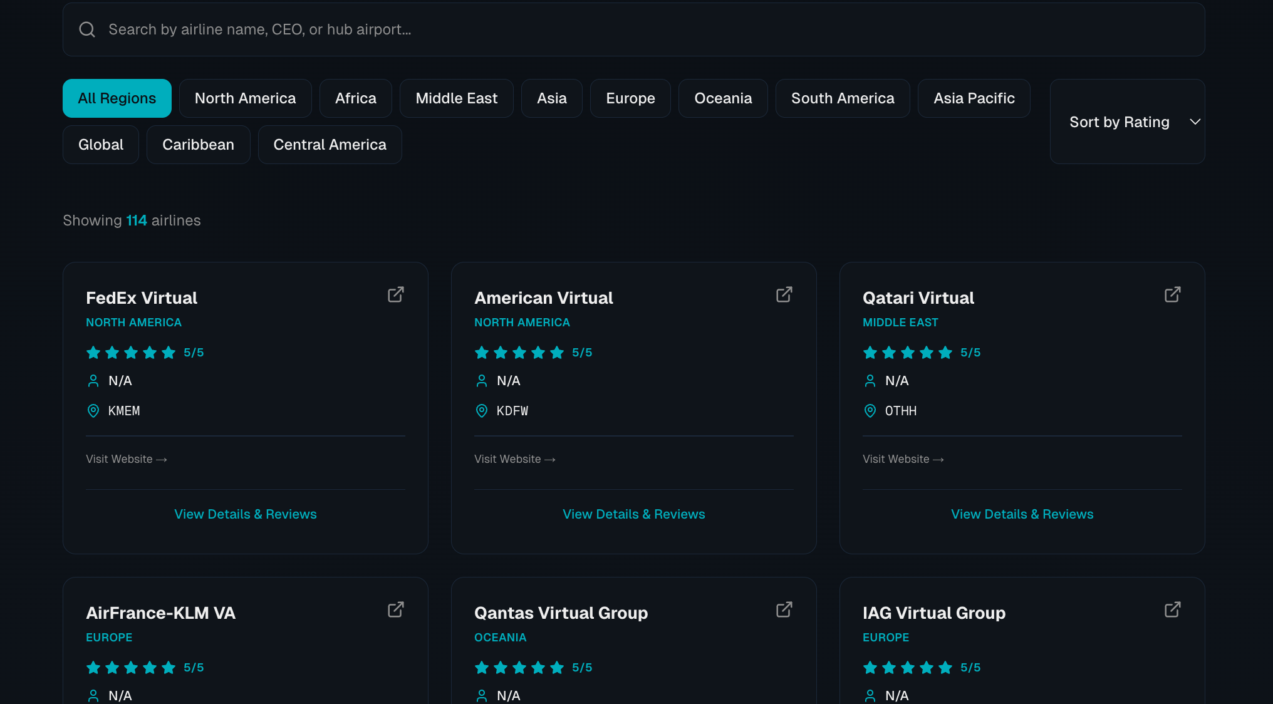Filter airlines by Asia Pacific region

pyautogui.click(x=974, y=98)
